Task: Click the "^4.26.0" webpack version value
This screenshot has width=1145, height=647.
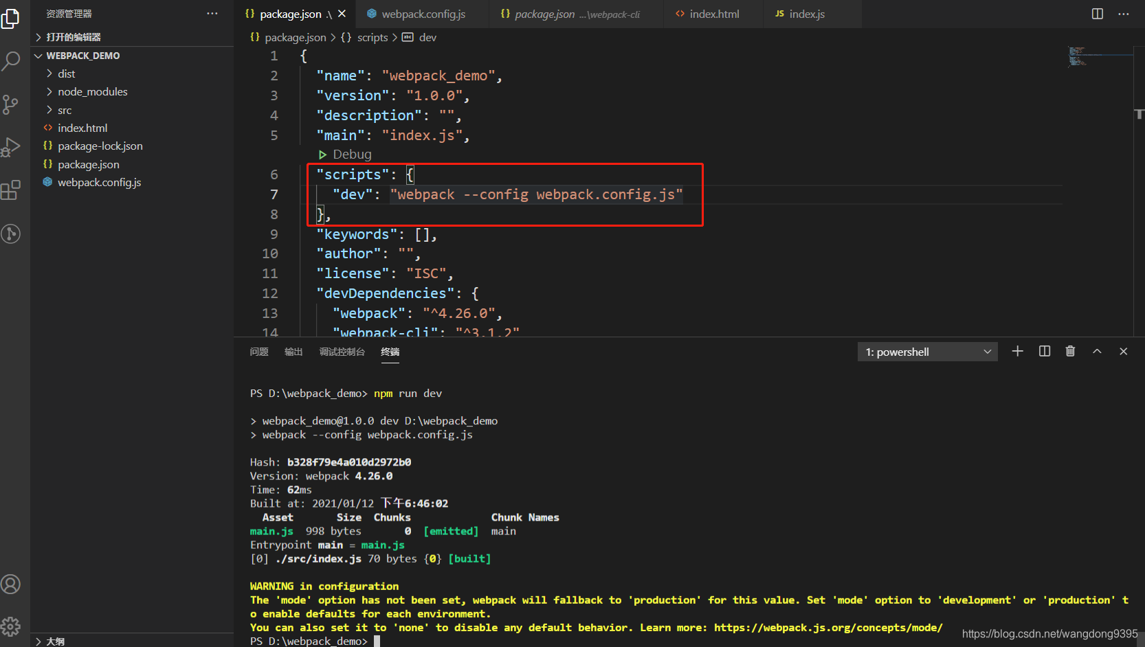Action: point(458,313)
